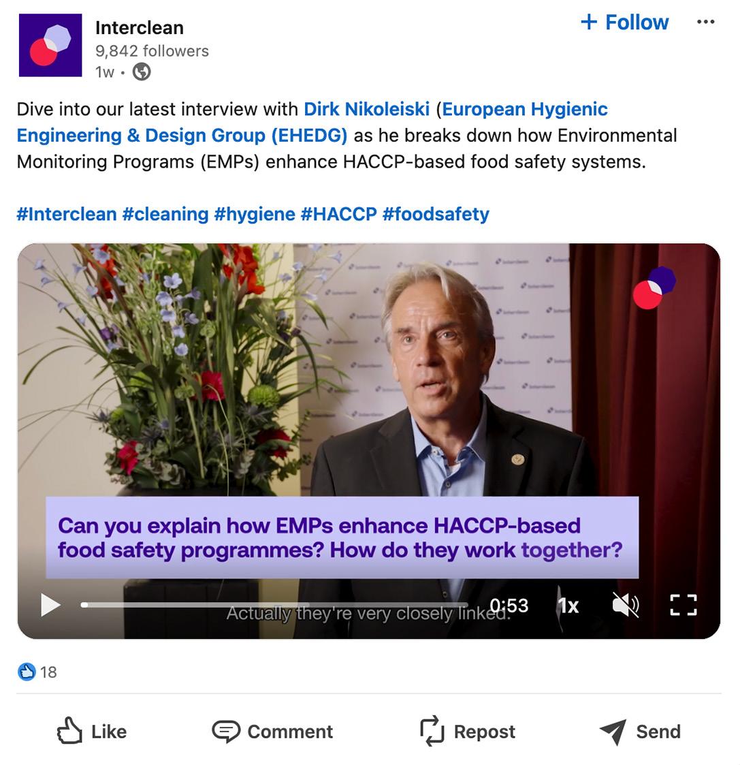Open the European Hygienic Engineering & Design Group link
This screenshot has height=765, width=740.
524,109
